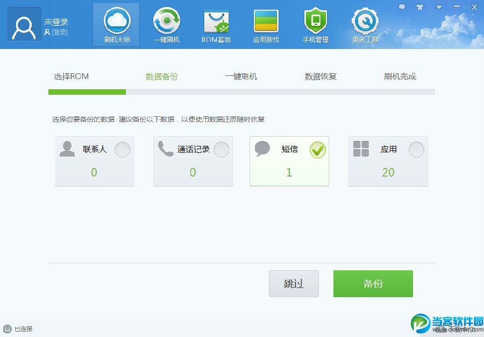Click the feedback speech bubble icon in title bar
This screenshot has height=337, width=484.
pyautogui.click(x=402, y=7)
